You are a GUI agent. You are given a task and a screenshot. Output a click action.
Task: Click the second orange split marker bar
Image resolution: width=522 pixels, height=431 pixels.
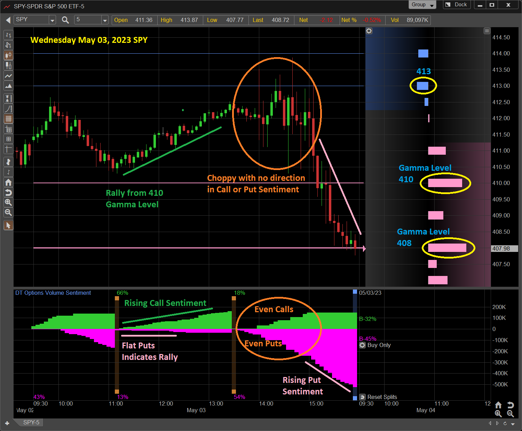click(x=234, y=345)
